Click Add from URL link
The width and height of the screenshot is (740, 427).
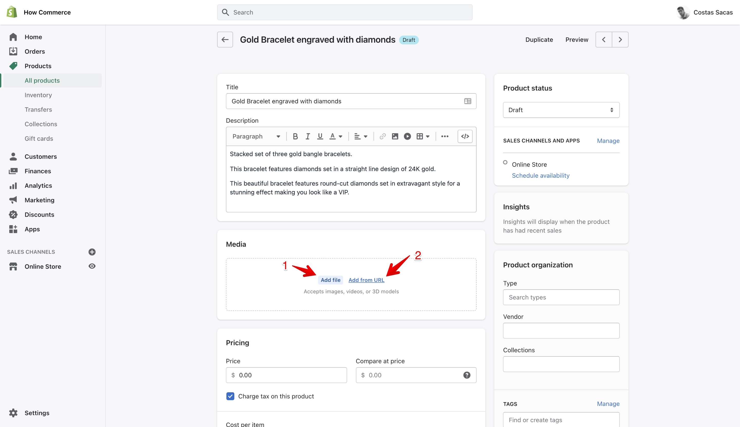click(366, 280)
